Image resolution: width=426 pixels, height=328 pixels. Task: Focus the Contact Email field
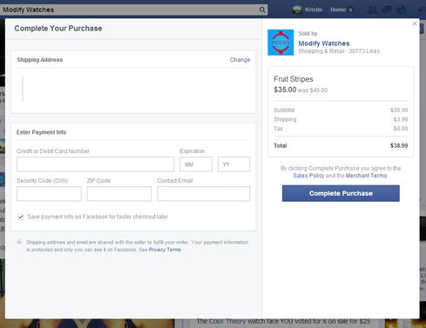[204, 194]
